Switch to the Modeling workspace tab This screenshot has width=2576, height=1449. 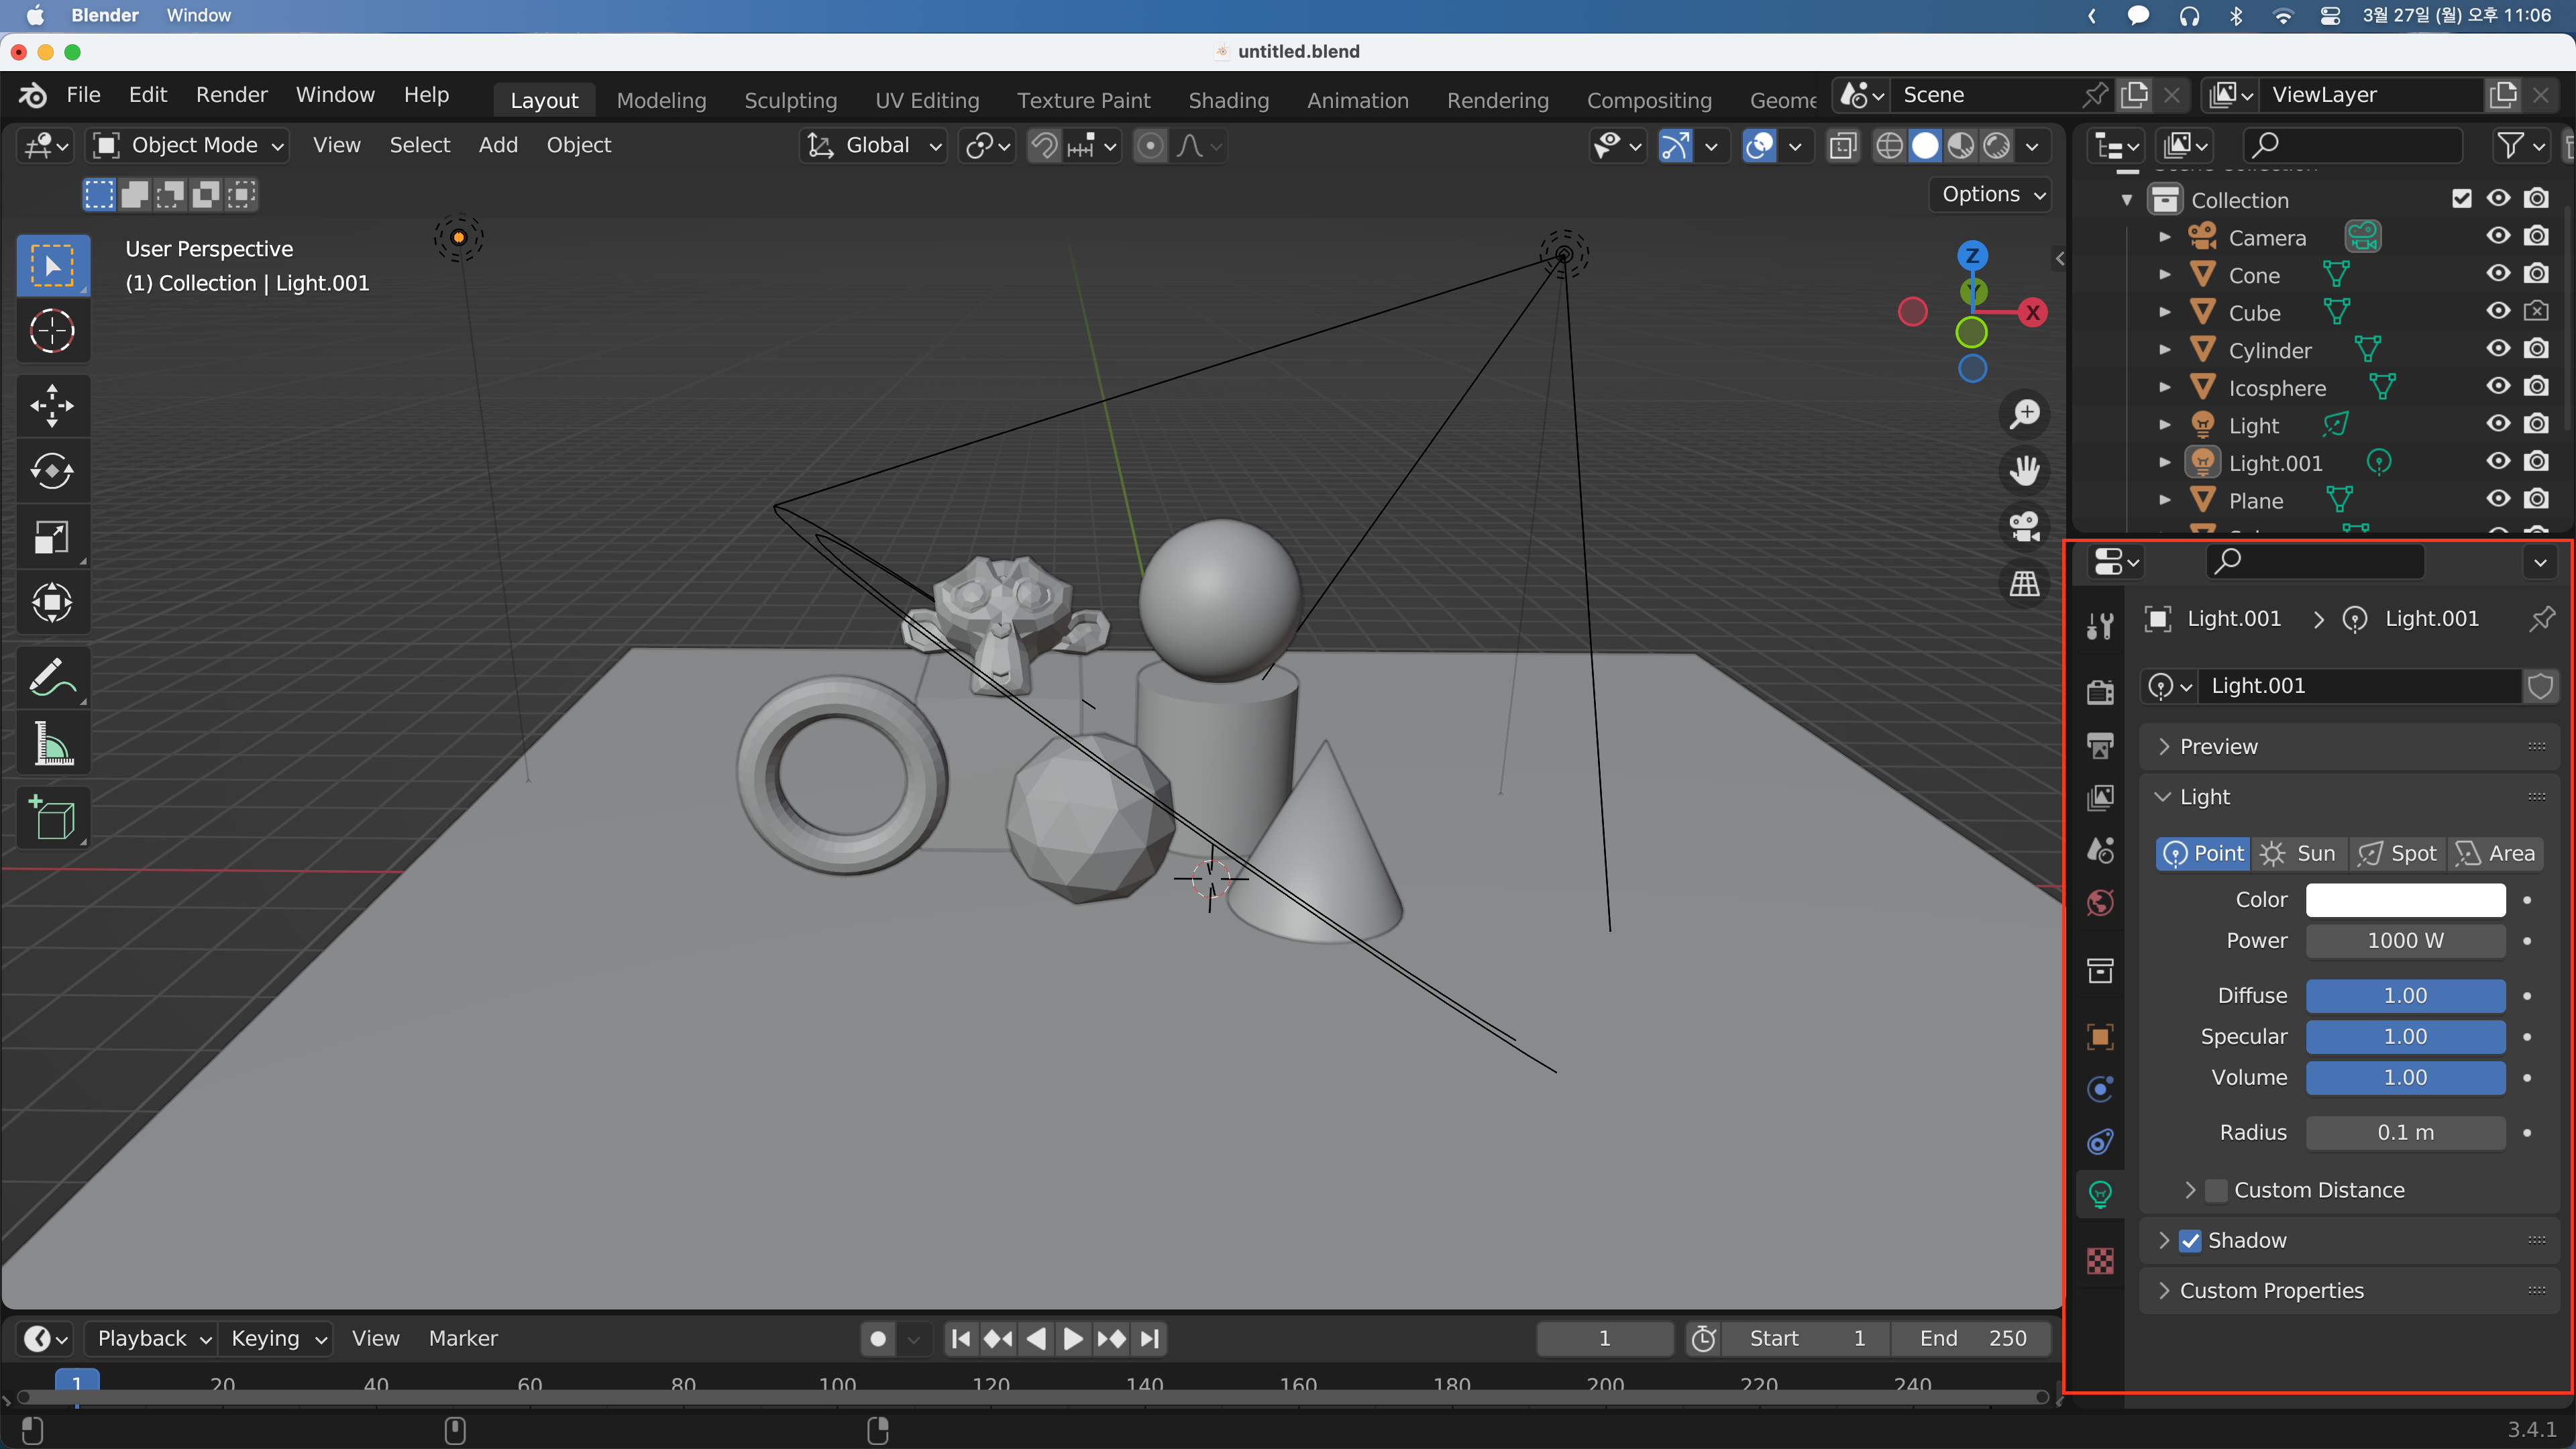[661, 100]
